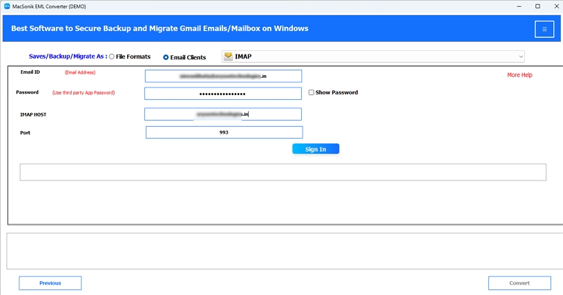Viewport: 563px width, 295px height.
Task: Focus the IMAP HOST input field
Action: click(x=223, y=114)
